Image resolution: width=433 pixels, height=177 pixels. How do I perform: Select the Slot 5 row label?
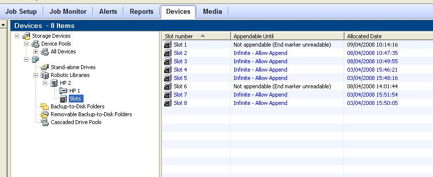tap(180, 78)
